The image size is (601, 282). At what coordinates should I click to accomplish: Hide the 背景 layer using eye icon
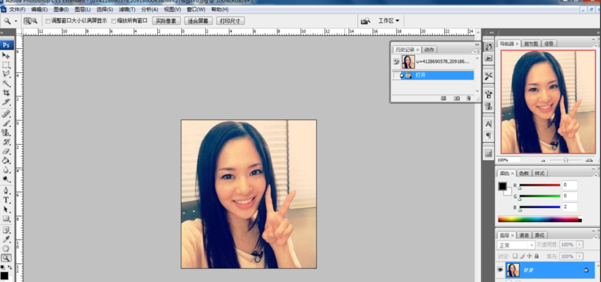[500, 270]
